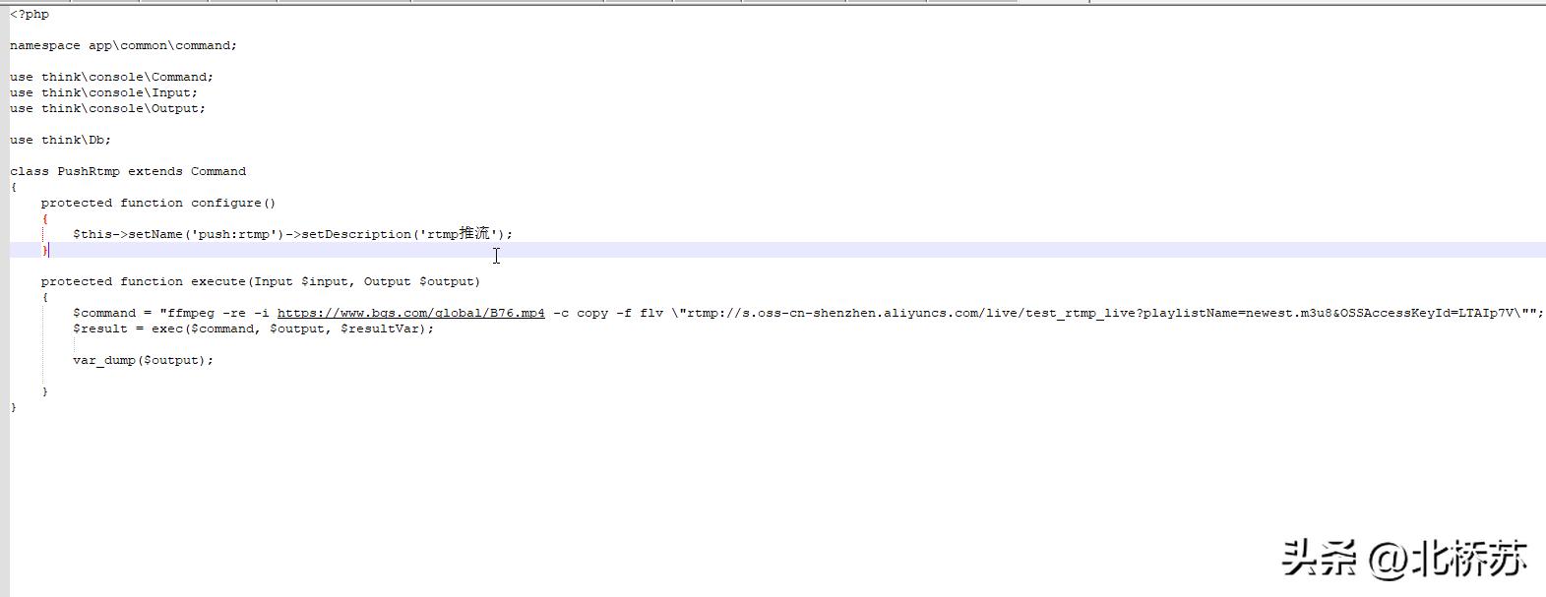The image size is (1546, 597).
Task: Click the 'use think\console\Command;' line
Action: pyautogui.click(x=112, y=77)
